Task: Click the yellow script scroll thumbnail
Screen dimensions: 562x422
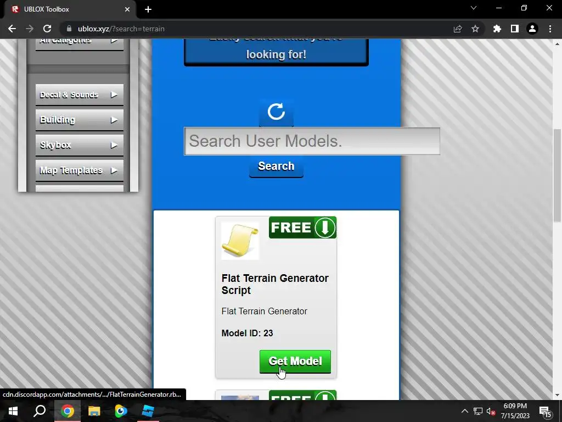Action: pyautogui.click(x=240, y=241)
